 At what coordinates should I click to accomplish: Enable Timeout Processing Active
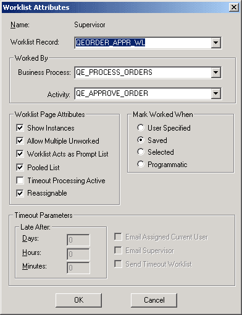pyautogui.click(x=20, y=181)
